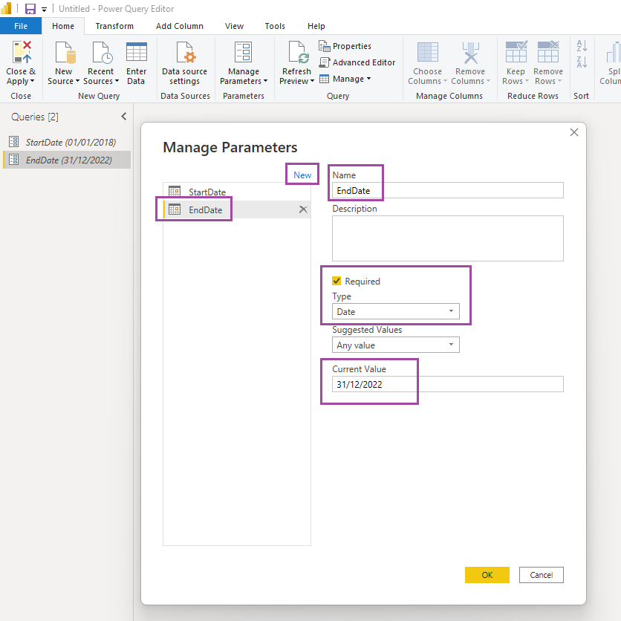Switch to the Transform tab
621x621 pixels.
(x=114, y=26)
